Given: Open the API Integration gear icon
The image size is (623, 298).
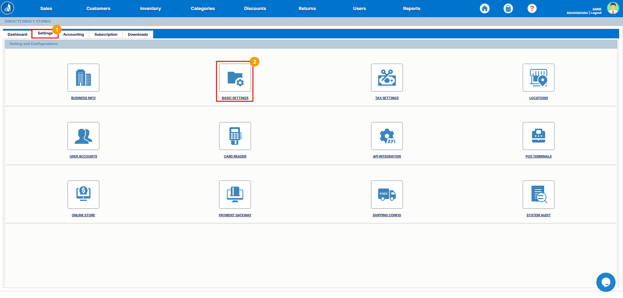Looking at the screenshot, I should point(387,136).
